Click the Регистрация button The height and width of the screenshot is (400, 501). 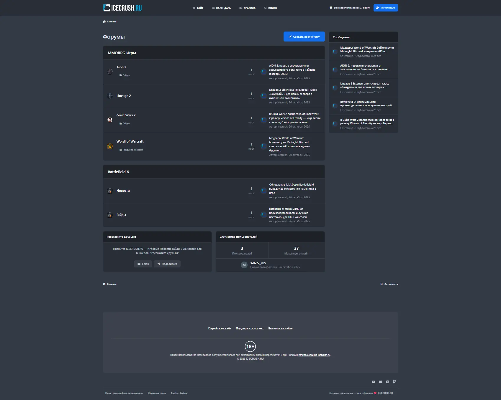point(386,8)
